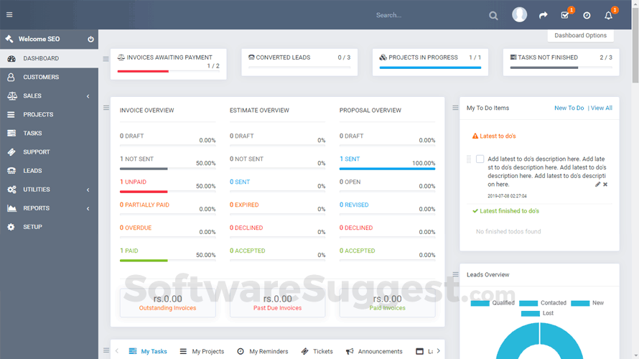This screenshot has height=359, width=639.
Task: Toggle the Qualified legend in Leads Overview
Action: pos(492,303)
